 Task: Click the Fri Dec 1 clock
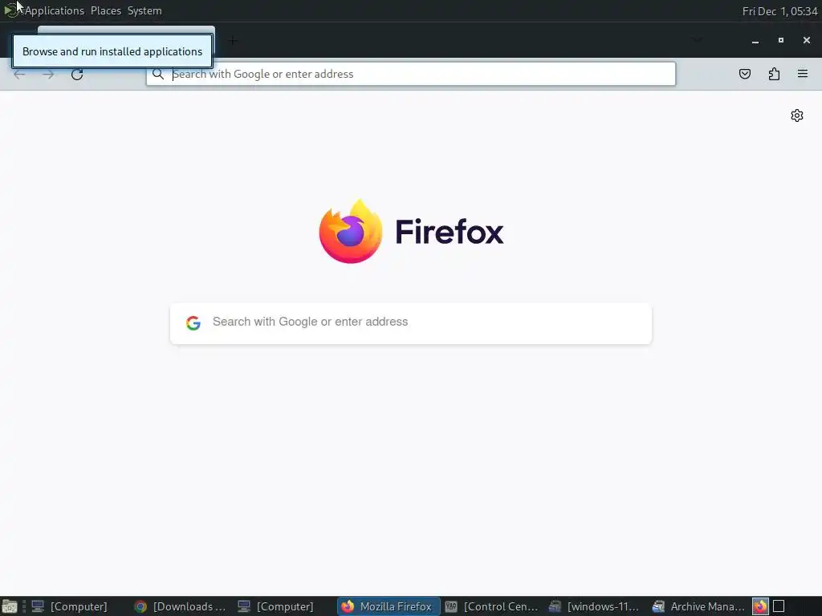coord(779,11)
